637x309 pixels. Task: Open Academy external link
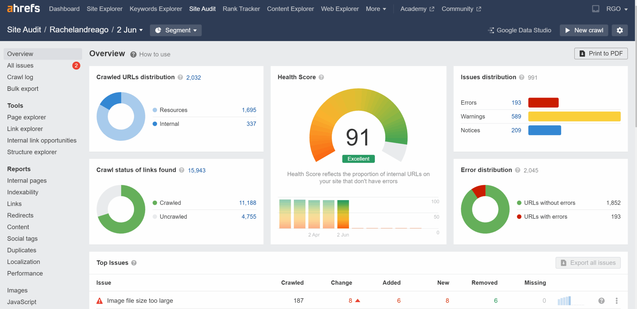pyautogui.click(x=417, y=9)
